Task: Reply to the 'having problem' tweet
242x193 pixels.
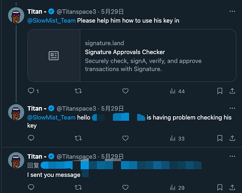Action: [31, 138]
